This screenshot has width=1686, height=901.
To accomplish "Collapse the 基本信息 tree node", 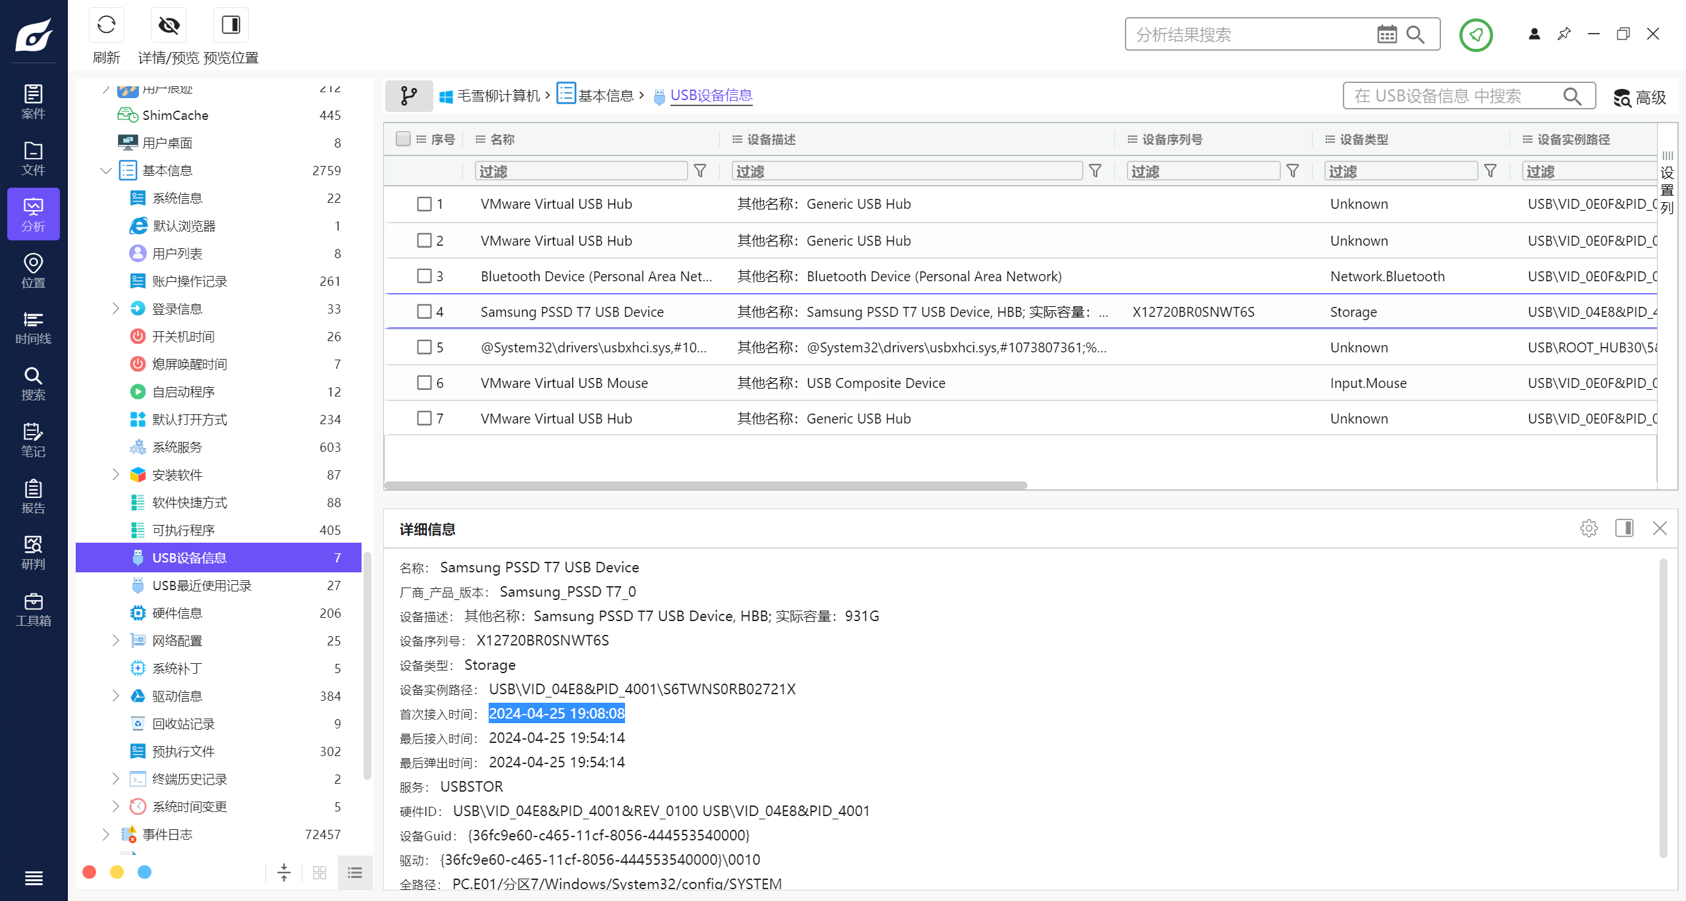I will [106, 171].
